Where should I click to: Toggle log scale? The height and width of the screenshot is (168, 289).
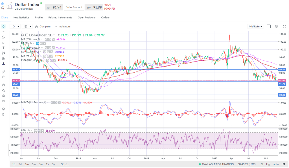click(268, 164)
